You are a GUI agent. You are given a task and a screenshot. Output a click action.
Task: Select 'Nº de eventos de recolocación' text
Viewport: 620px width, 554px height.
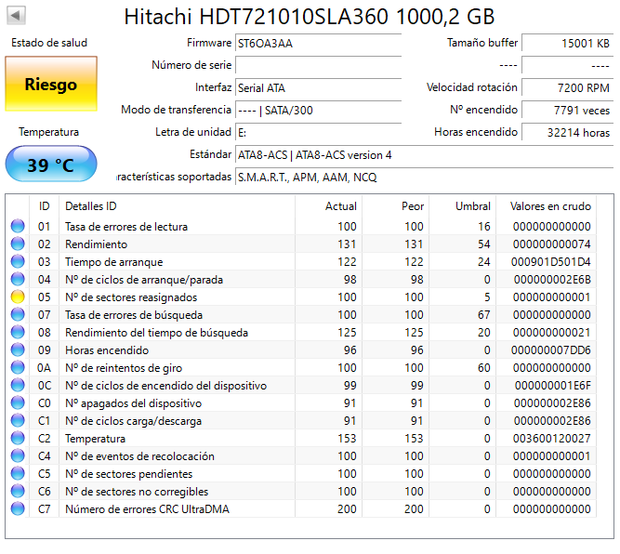(x=139, y=456)
